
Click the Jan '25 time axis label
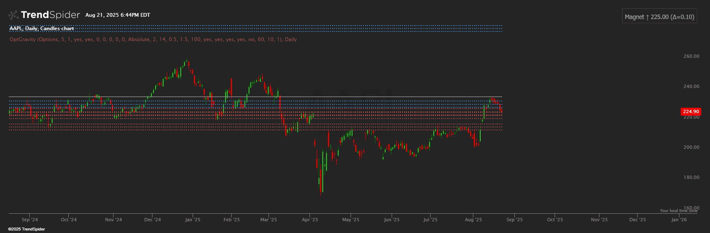(x=193, y=220)
